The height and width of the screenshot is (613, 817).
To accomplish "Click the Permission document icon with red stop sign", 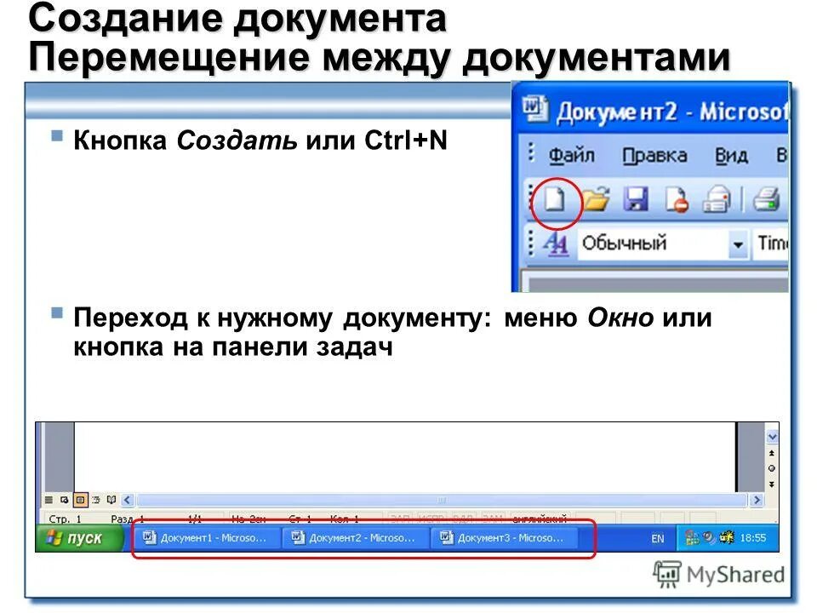I will tap(677, 200).
